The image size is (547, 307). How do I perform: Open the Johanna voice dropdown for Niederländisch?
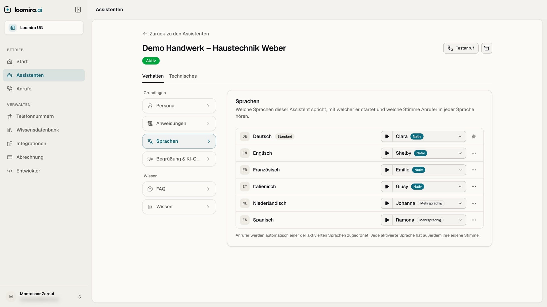point(429,203)
